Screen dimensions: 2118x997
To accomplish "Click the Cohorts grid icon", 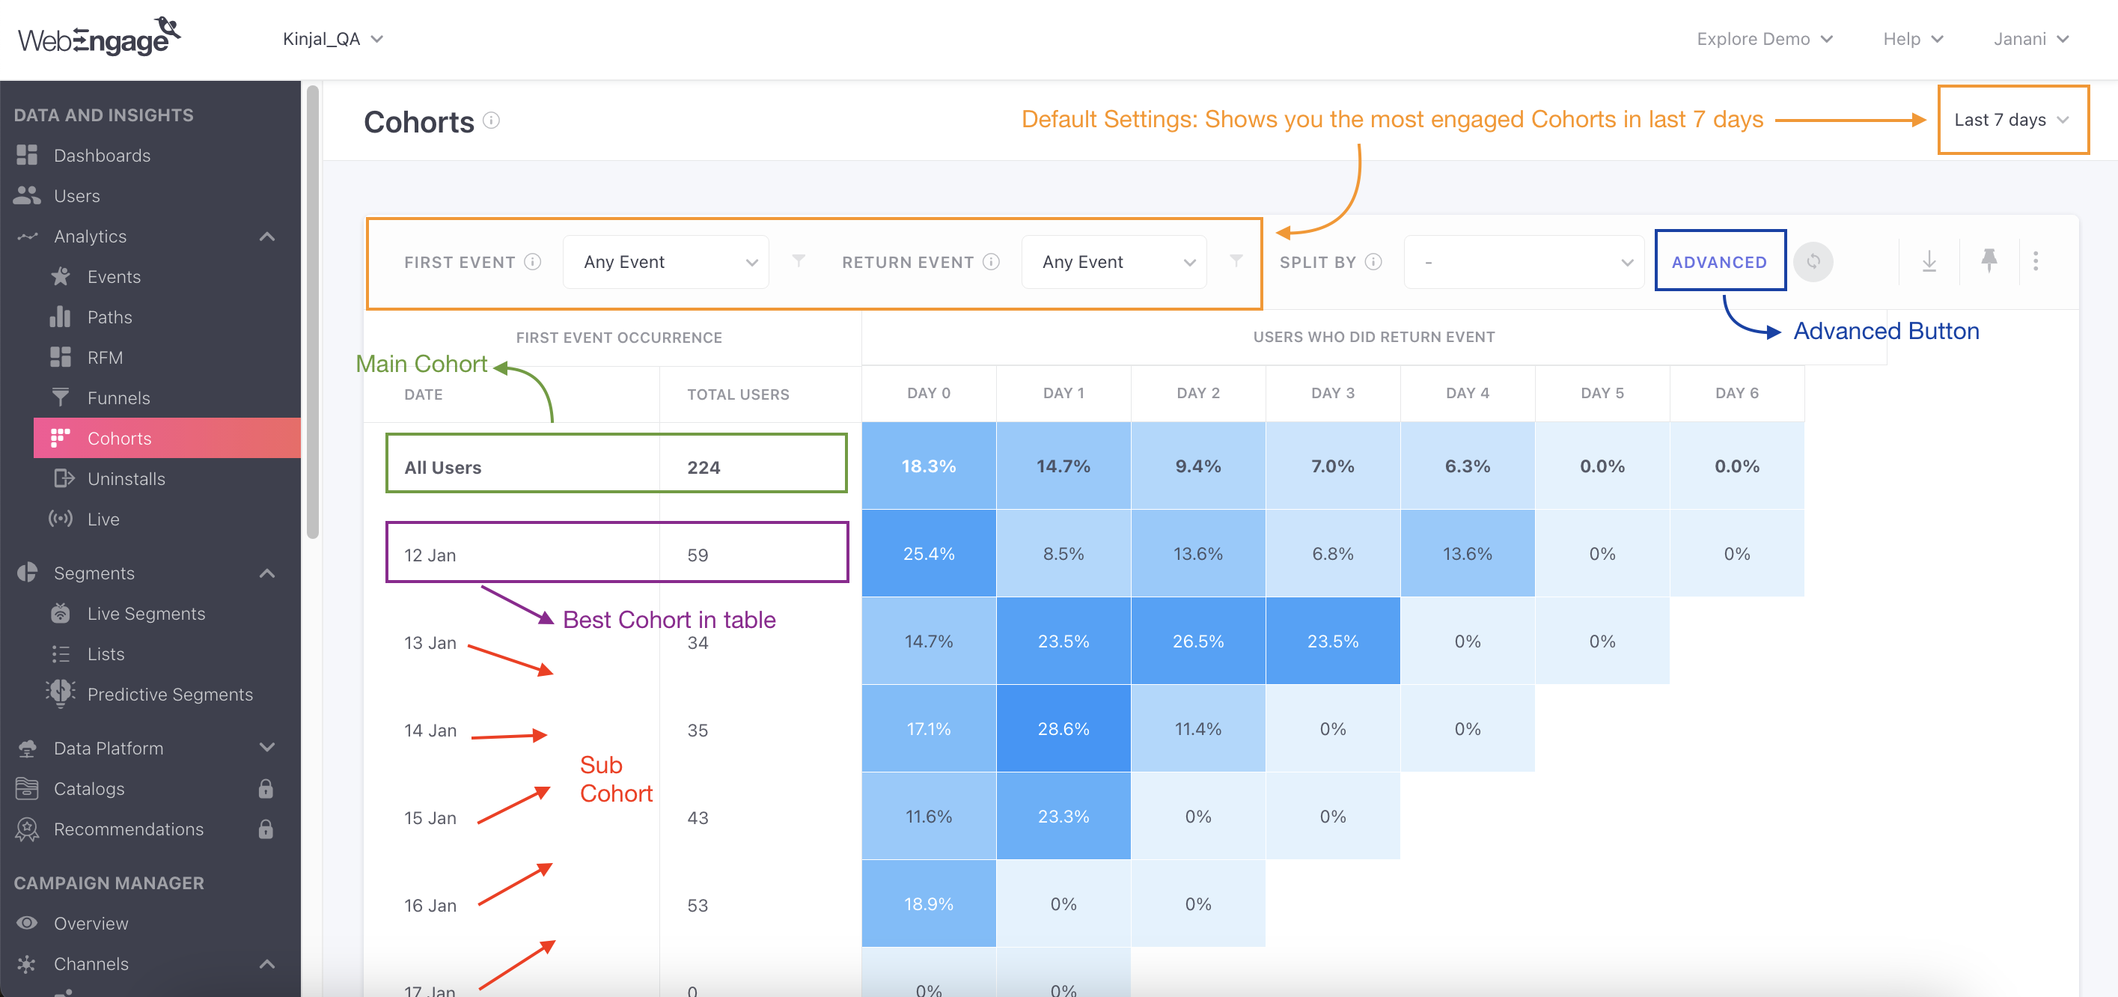I will click(x=61, y=438).
